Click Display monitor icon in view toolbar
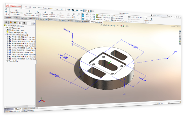This screenshot has width=185, height=117. 127,26
